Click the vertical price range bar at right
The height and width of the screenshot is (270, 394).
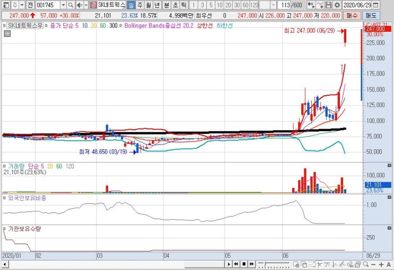tap(362, 65)
